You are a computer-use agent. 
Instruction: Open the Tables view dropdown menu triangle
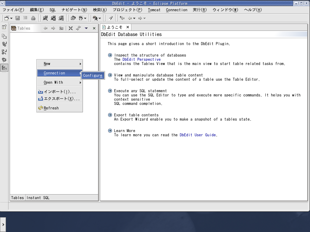[86, 28]
